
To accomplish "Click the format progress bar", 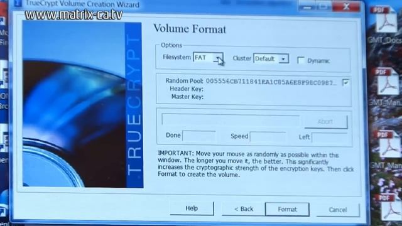I will pyautogui.click(x=231, y=120).
